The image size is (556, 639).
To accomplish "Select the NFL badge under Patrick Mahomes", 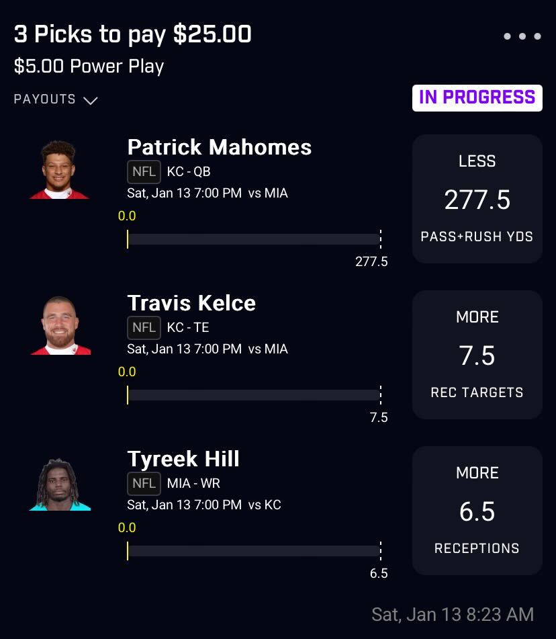I will click(144, 172).
